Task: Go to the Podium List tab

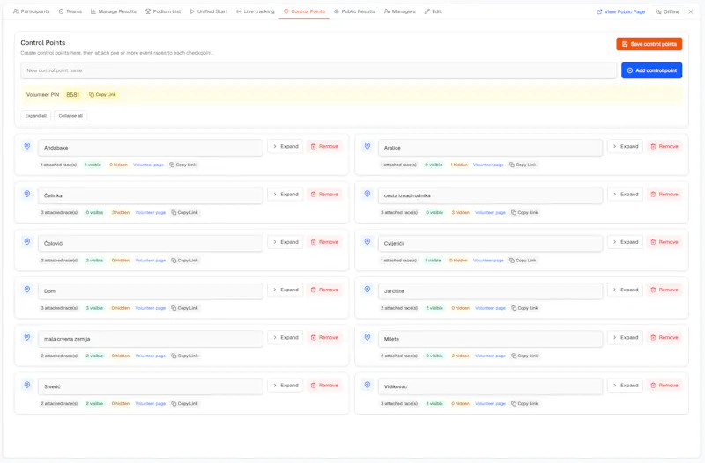Action: click(x=163, y=11)
